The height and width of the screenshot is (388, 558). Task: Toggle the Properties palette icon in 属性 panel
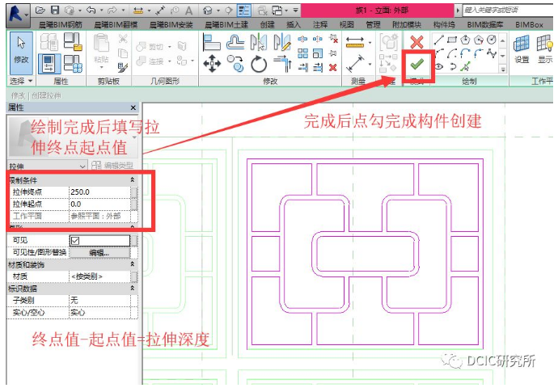tap(49, 63)
